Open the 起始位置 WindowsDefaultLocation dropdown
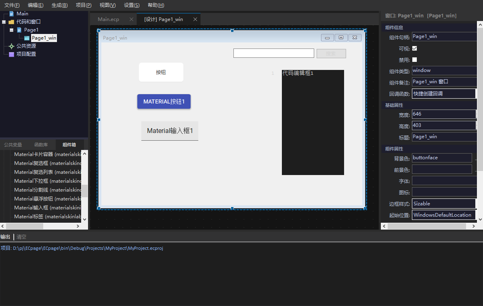483x306 pixels. [x=443, y=215]
